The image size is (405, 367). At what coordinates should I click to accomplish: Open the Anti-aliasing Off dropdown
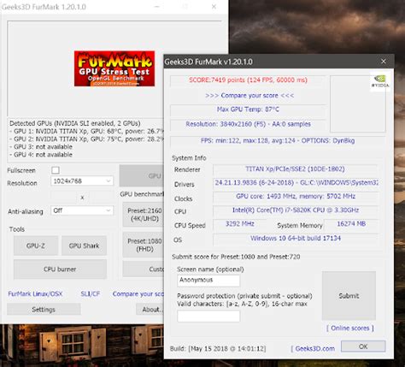pos(82,210)
